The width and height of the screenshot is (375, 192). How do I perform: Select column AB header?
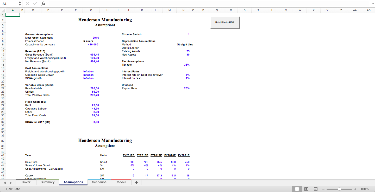pyautogui.click(x=368, y=10)
